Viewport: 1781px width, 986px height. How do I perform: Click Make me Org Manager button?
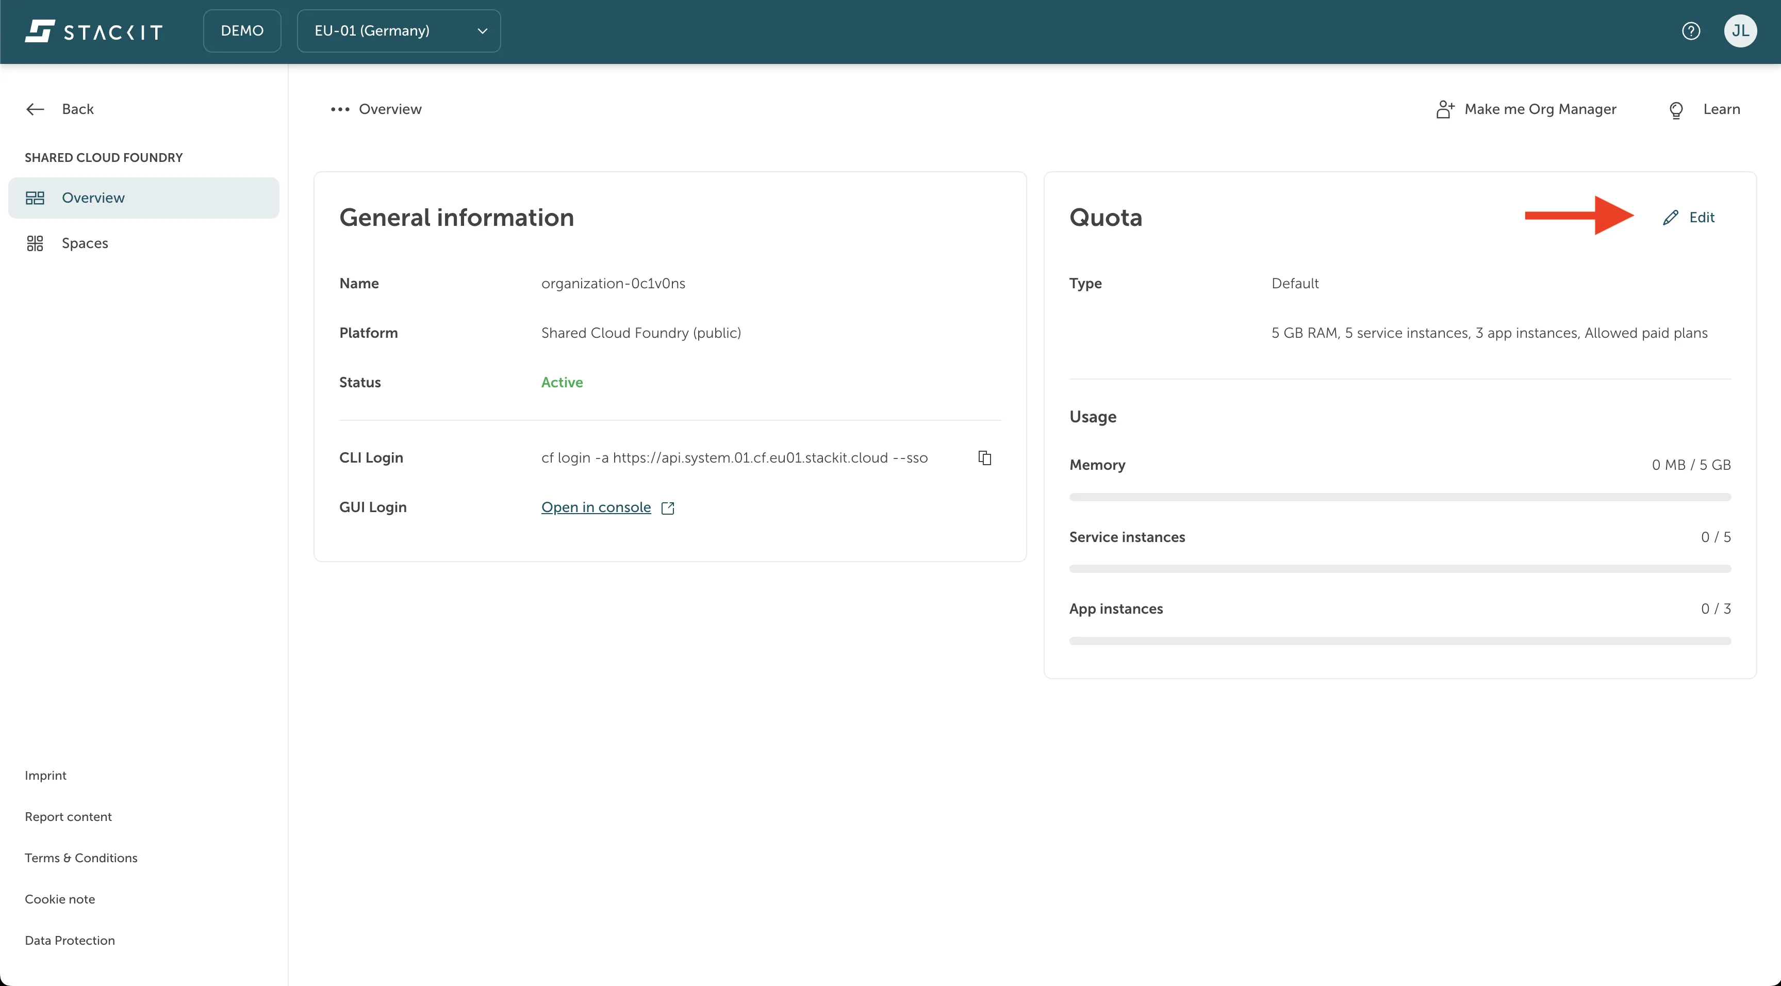coord(1540,109)
